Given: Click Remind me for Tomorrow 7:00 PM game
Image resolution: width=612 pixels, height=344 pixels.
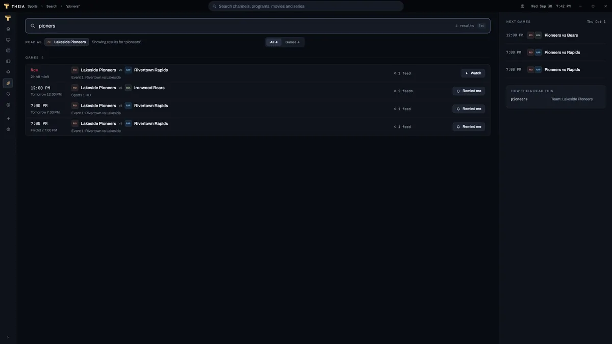Looking at the screenshot, I should [x=469, y=109].
